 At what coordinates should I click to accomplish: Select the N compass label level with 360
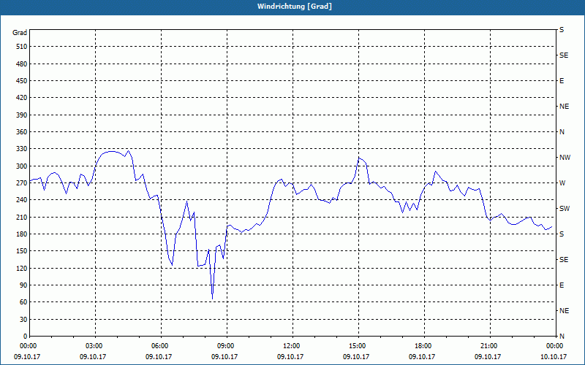[562, 132]
